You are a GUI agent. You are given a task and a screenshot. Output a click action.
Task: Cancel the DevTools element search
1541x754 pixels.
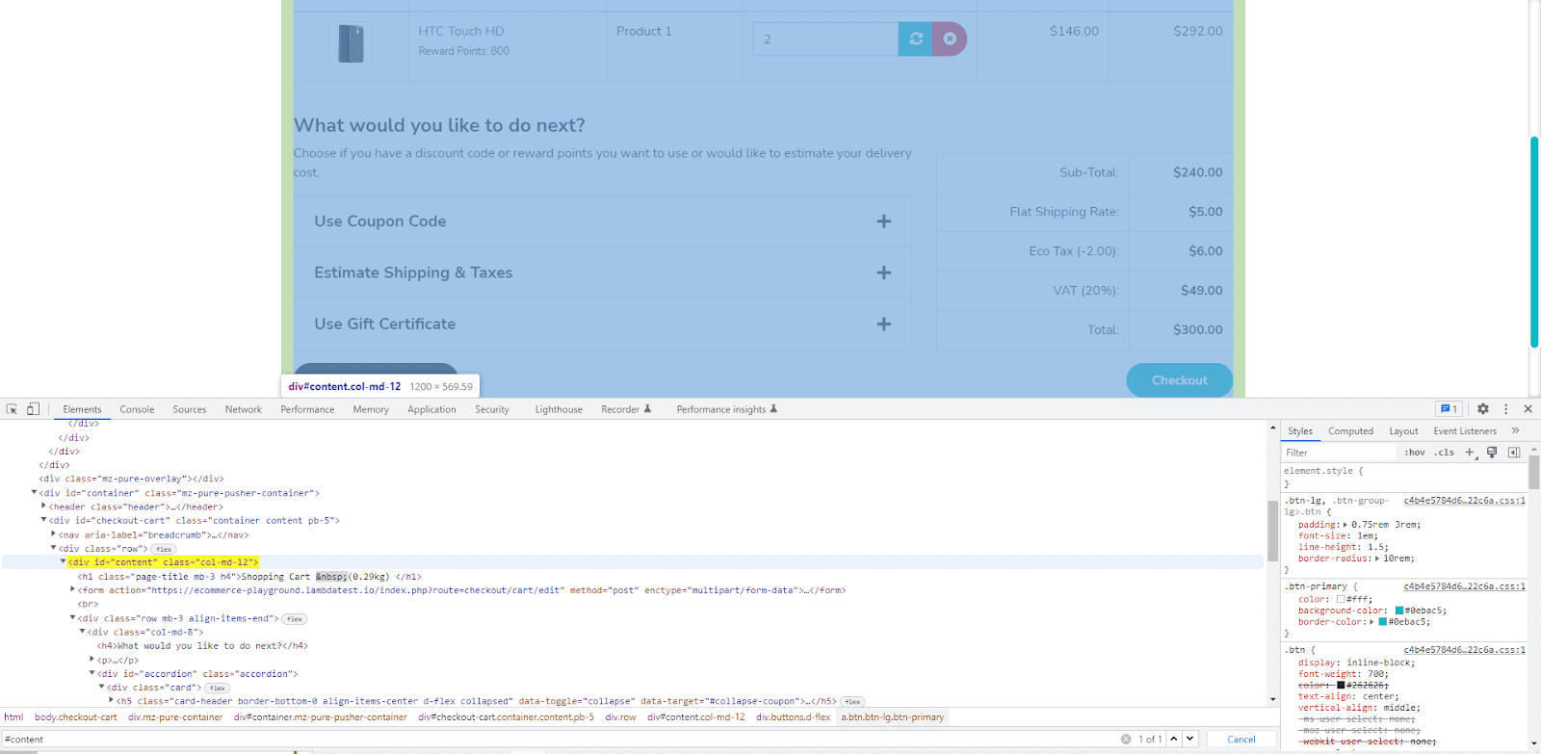point(1241,740)
